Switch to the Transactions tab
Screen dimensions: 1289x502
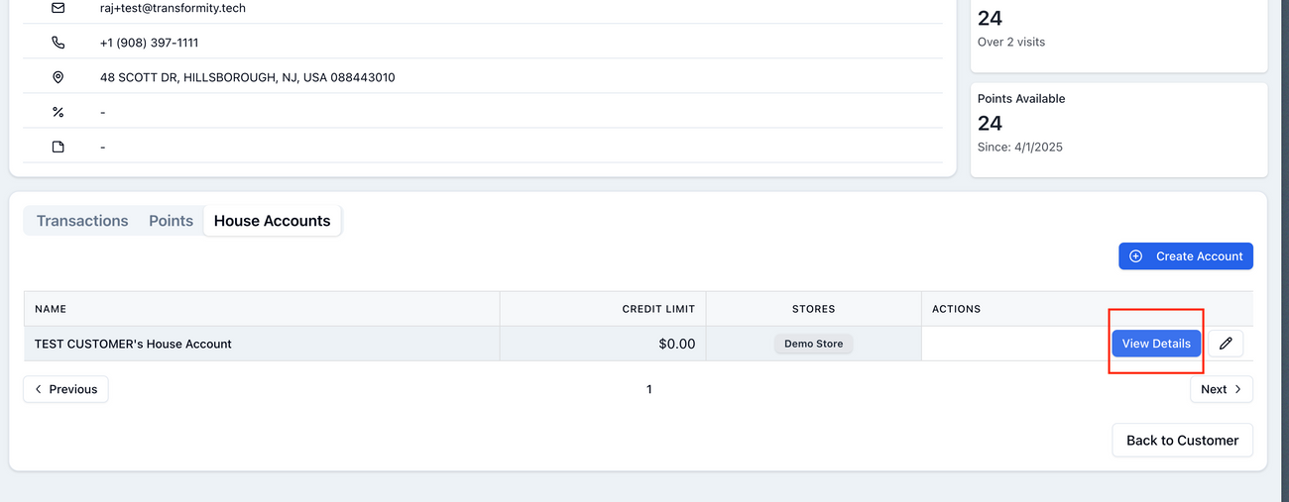pyautogui.click(x=82, y=221)
